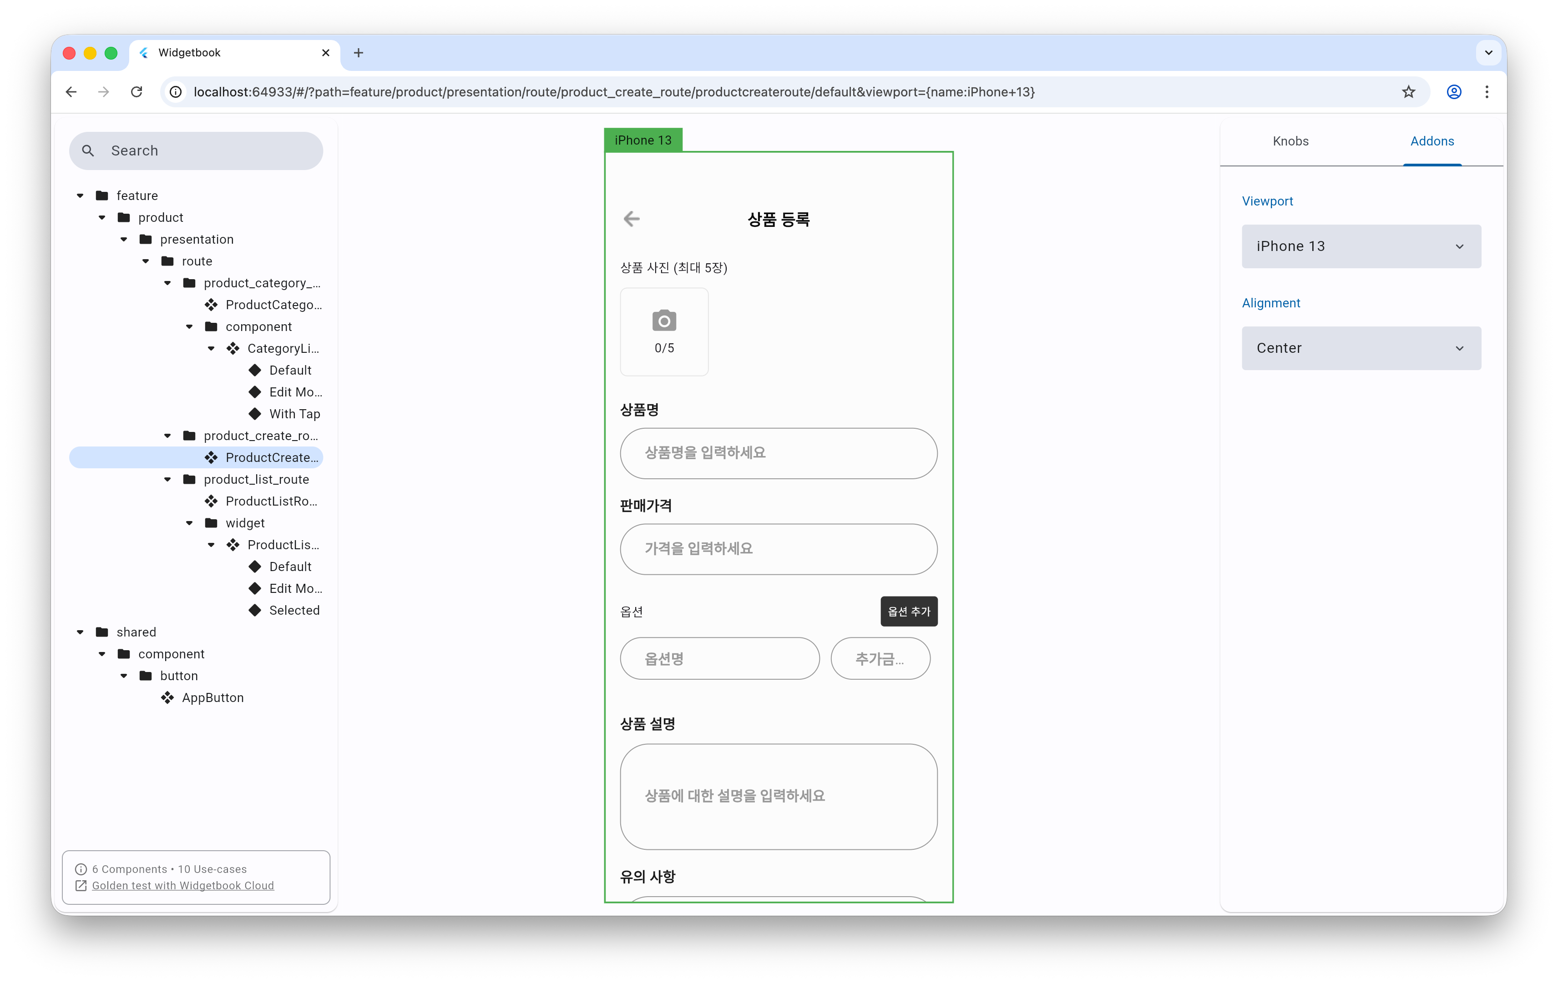Viewport: 1558px width, 983px height.
Task: Open new browser tab with plus
Action: pos(359,53)
